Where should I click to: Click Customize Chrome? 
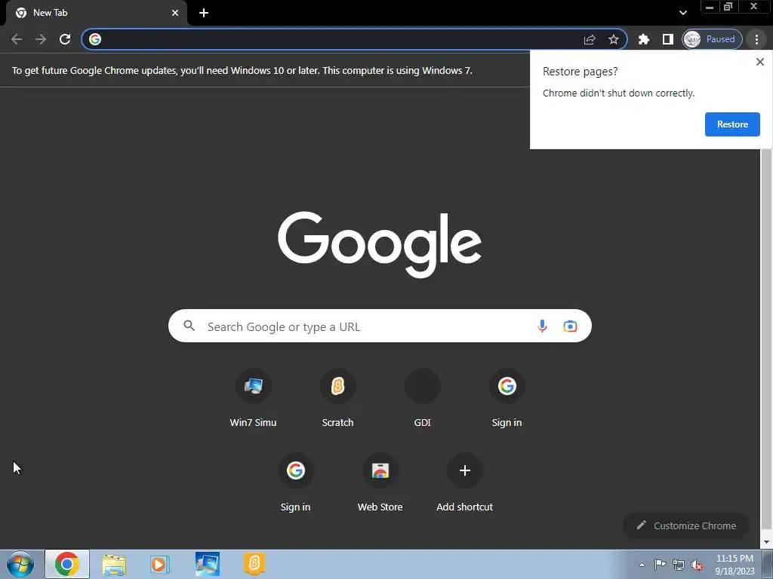(685, 525)
